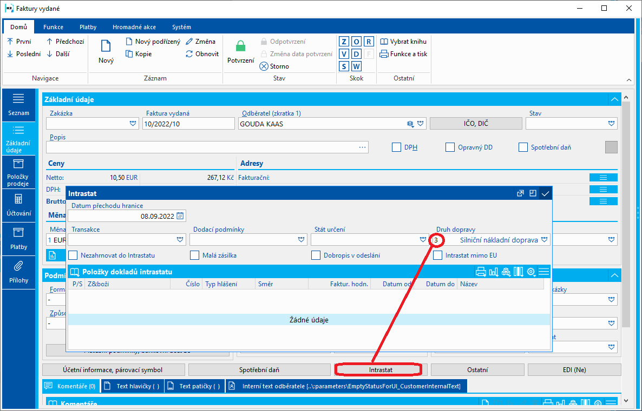
Task: Jump using the Z skok button
Action: (344, 42)
